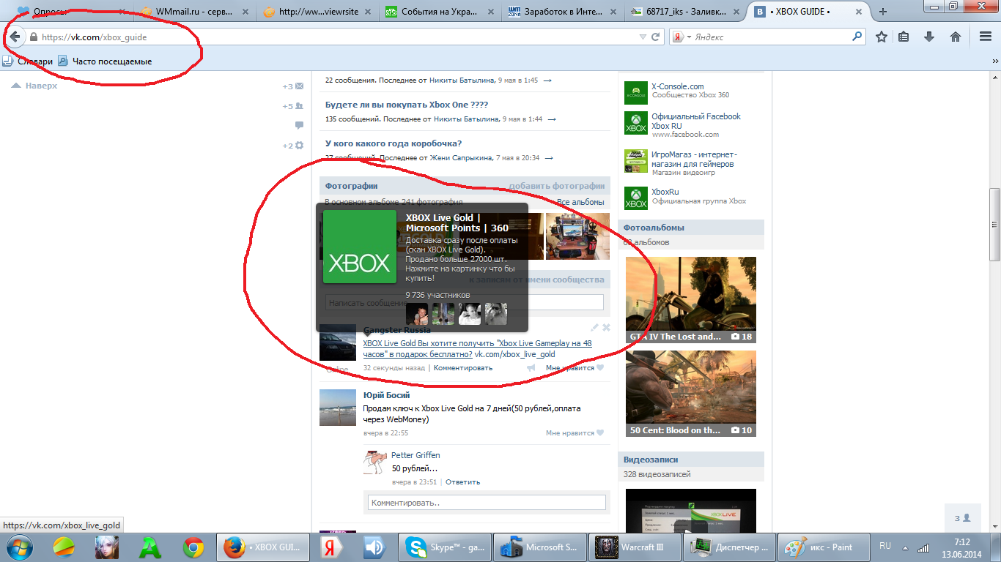Open the Словари bookmark
1001x562 pixels.
(x=28, y=61)
